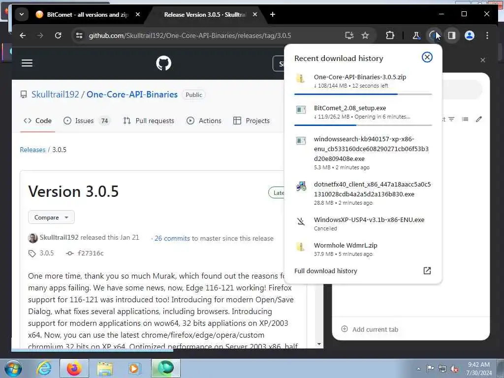The height and width of the screenshot is (378, 504).
Task: Click the 3.0.5 tag link
Action: coord(41,253)
